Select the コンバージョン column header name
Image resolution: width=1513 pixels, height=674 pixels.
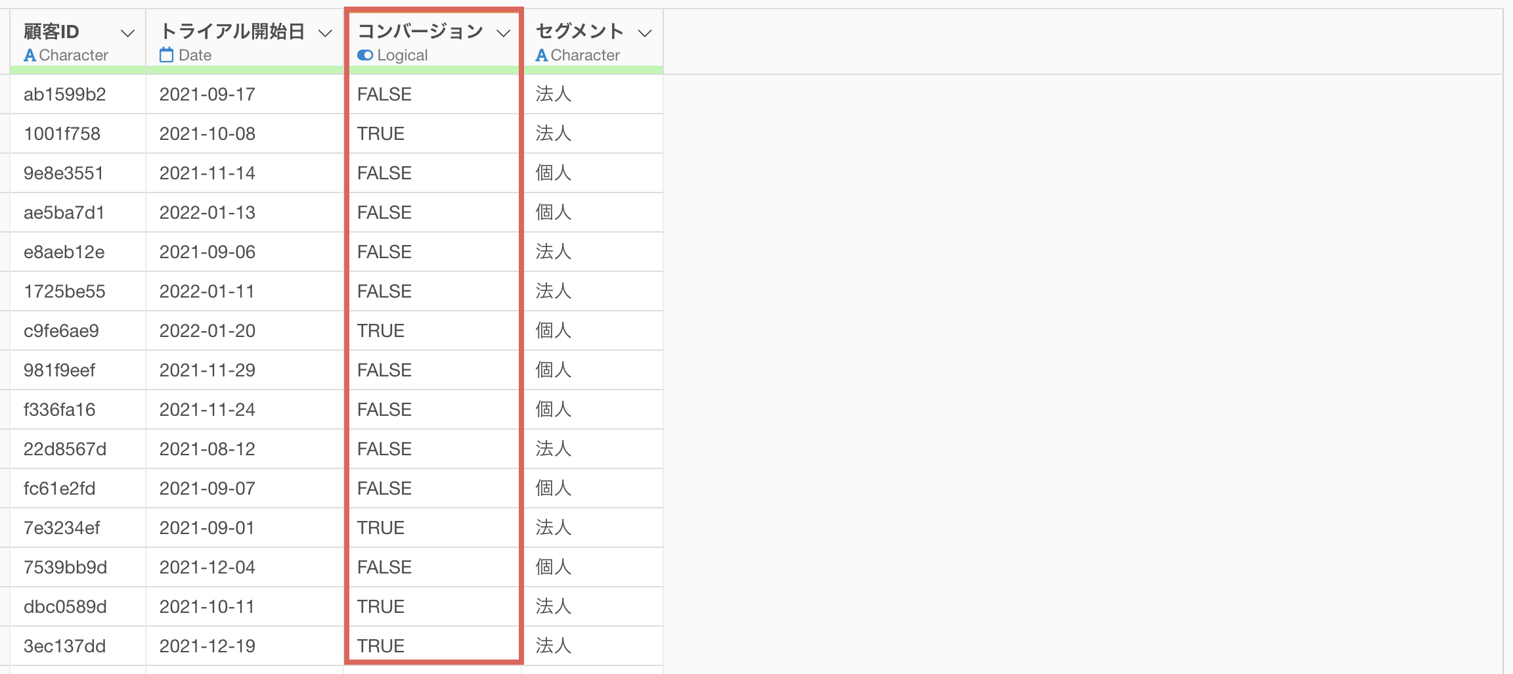[420, 32]
